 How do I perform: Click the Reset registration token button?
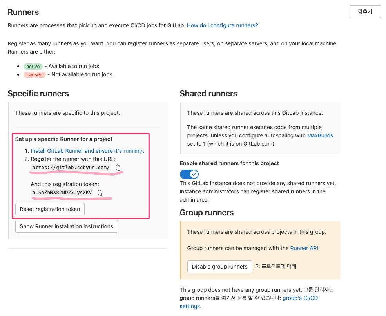50,209
